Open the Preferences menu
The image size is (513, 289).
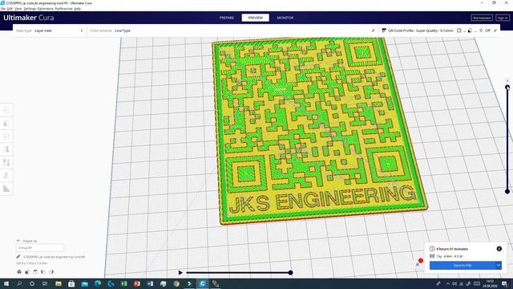pos(63,9)
